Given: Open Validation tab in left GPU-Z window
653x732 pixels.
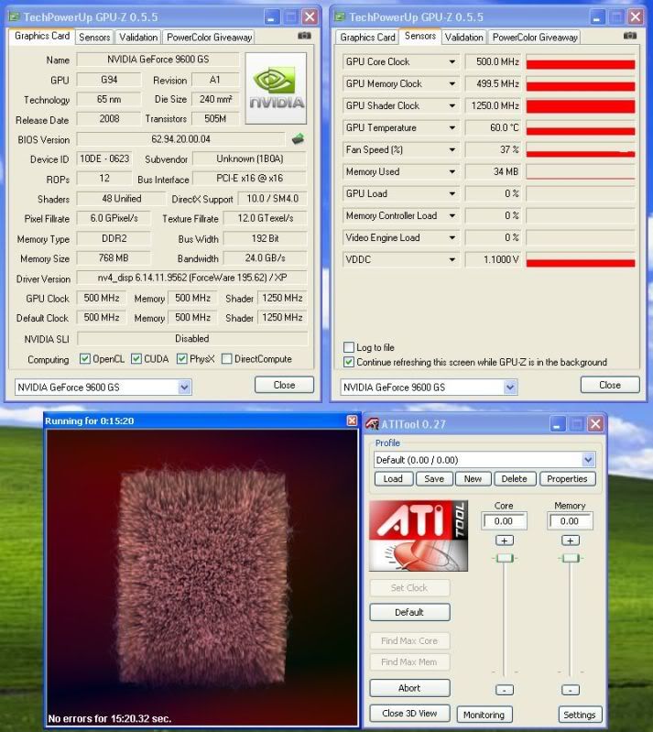Looking at the screenshot, I should pos(138,38).
